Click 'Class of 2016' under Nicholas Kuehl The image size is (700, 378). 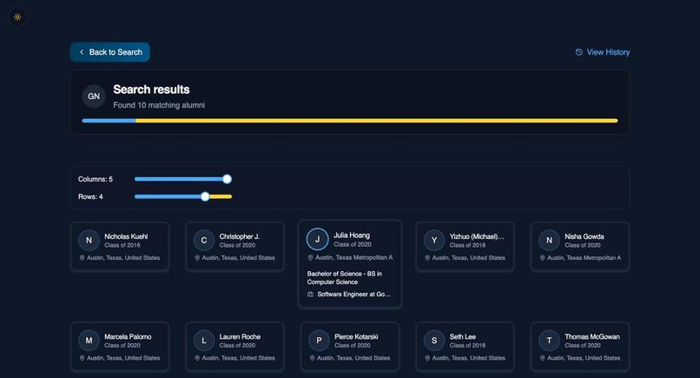point(122,245)
